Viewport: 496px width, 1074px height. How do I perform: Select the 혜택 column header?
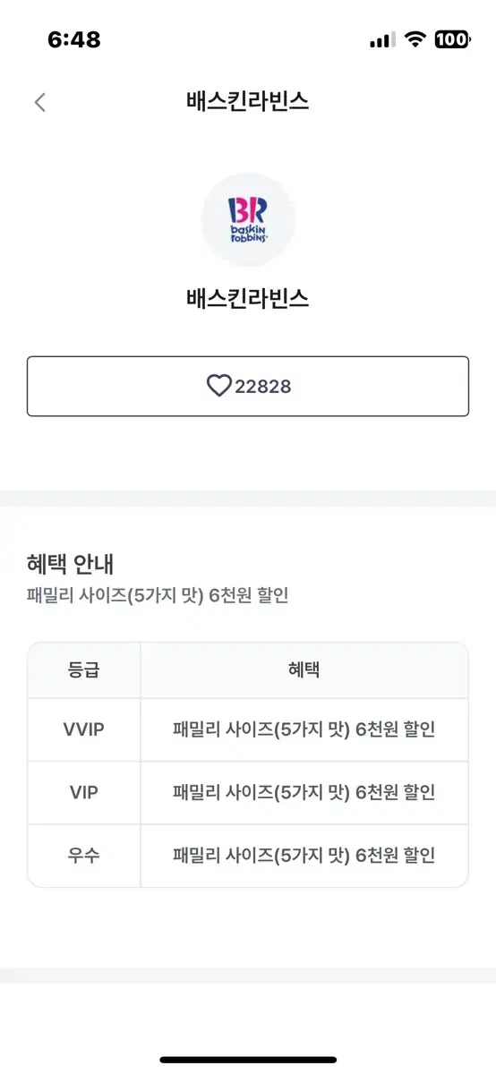[x=304, y=669]
